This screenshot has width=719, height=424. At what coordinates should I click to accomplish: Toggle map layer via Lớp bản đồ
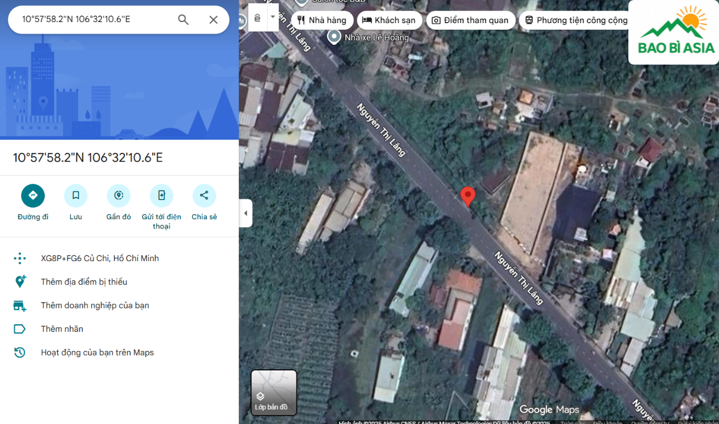(274, 393)
